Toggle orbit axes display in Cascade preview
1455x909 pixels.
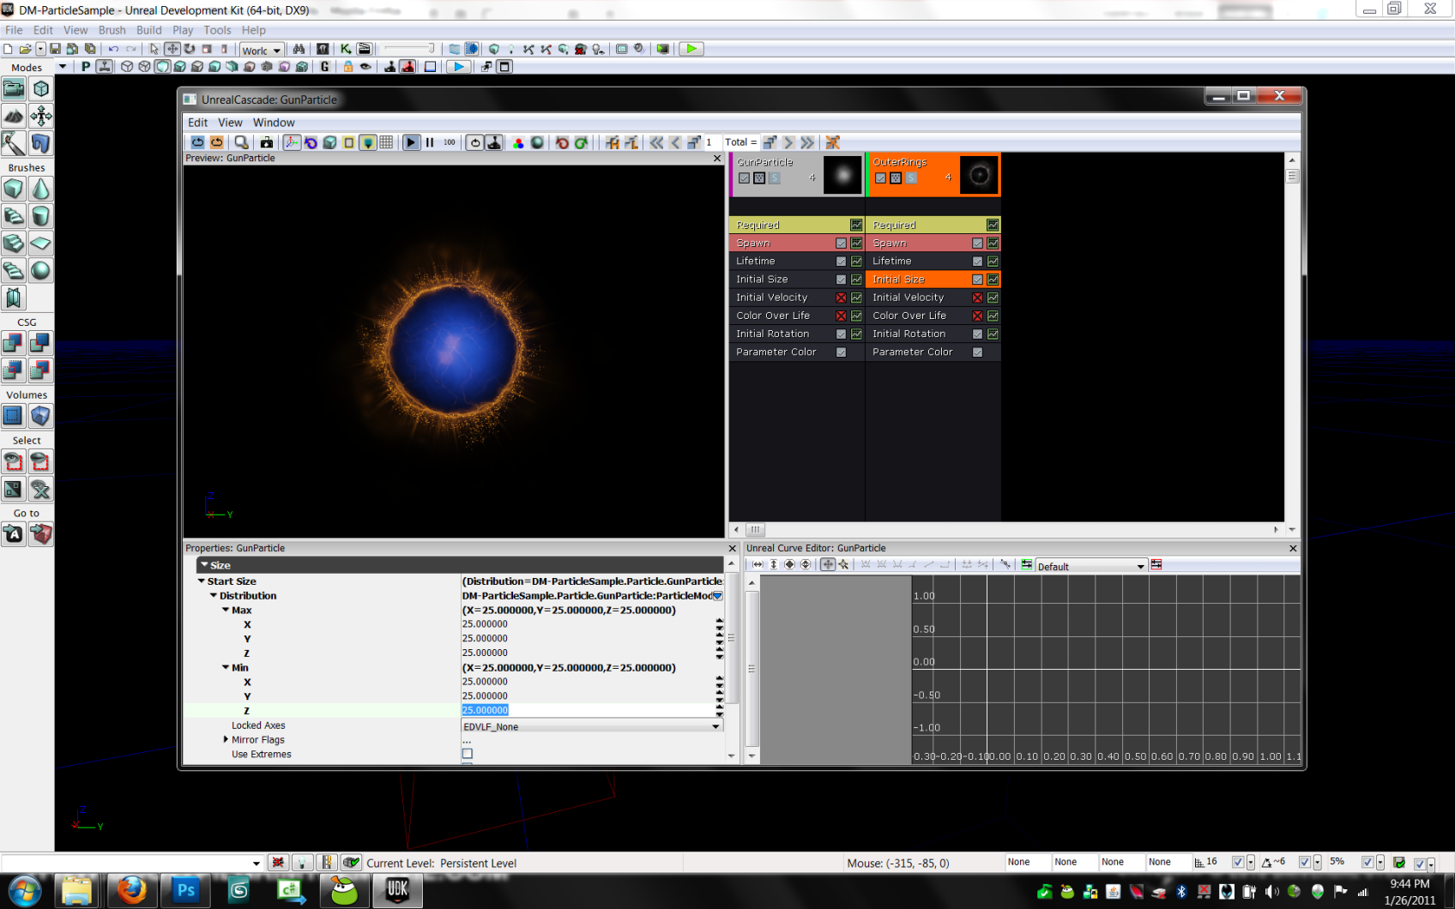click(x=292, y=142)
